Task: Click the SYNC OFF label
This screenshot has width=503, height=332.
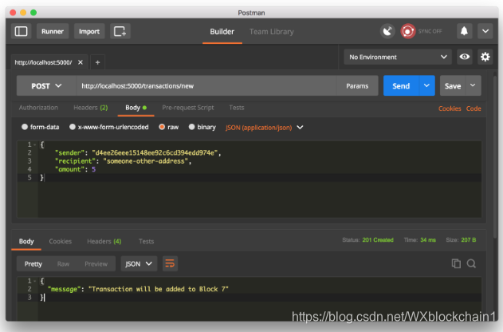Action: click(x=430, y=31)
